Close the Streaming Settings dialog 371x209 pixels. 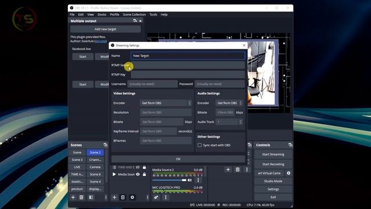244,45
